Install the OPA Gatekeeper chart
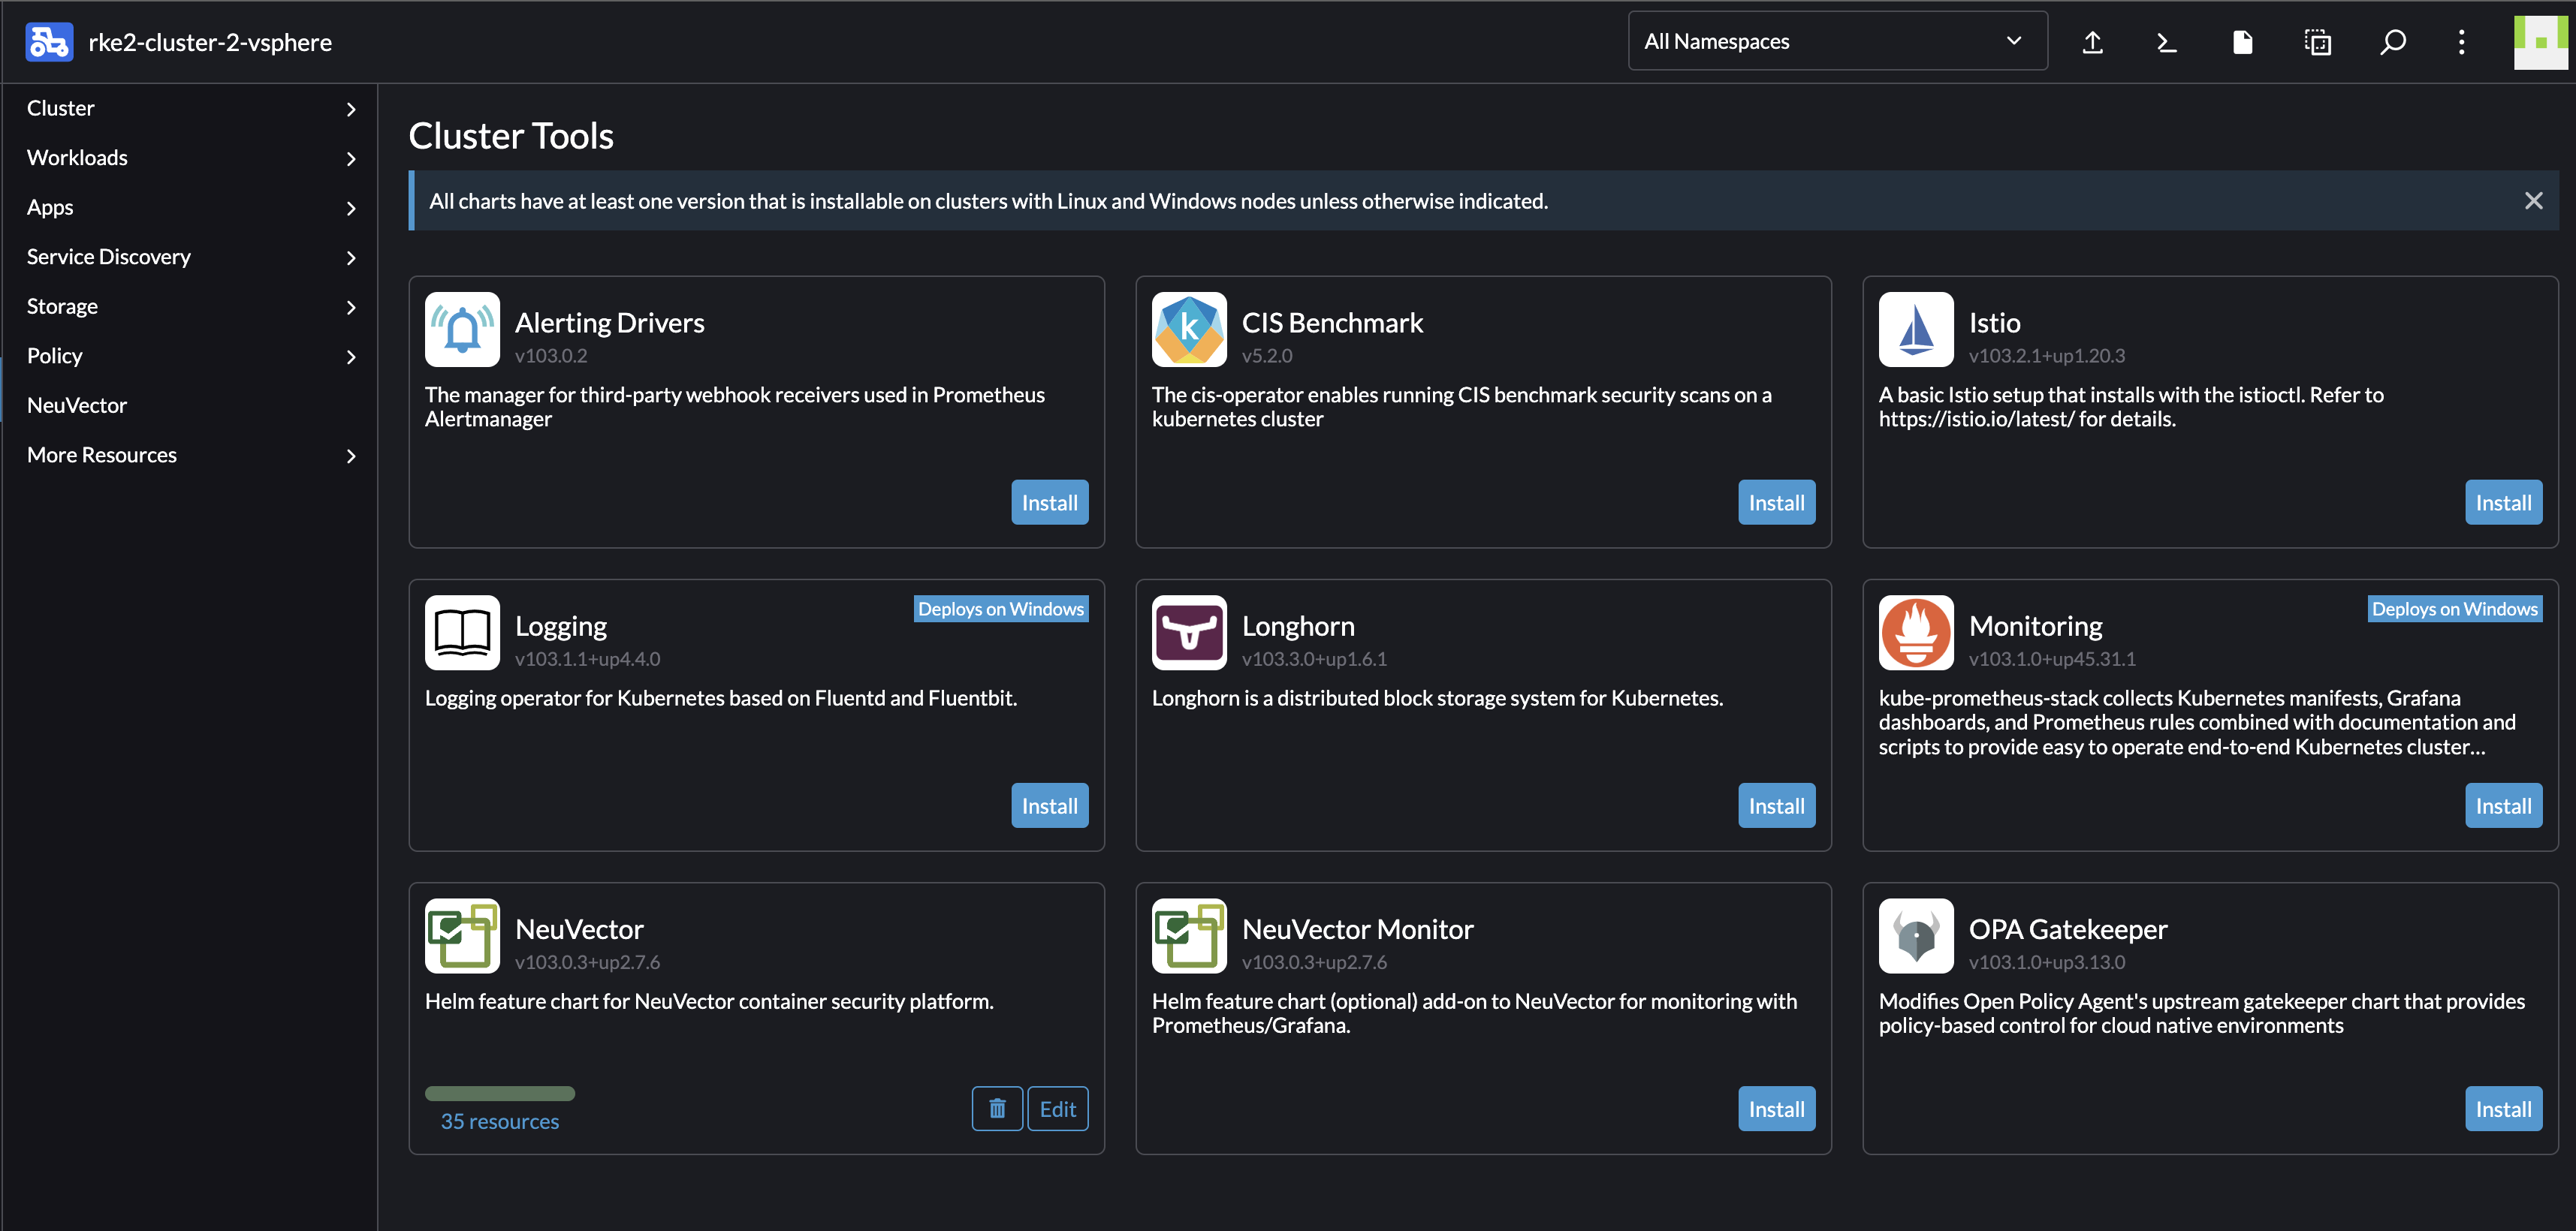The height and width of the screenshot is (1231, 2576). [2503, 1109]
